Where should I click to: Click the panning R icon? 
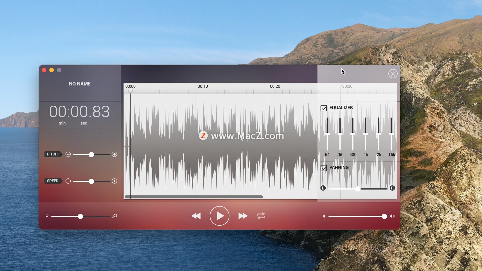coord(392,188)
